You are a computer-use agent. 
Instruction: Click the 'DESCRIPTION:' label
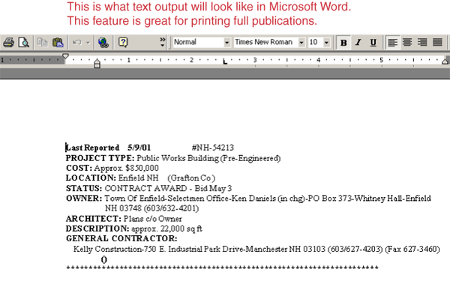click(97, 229)
